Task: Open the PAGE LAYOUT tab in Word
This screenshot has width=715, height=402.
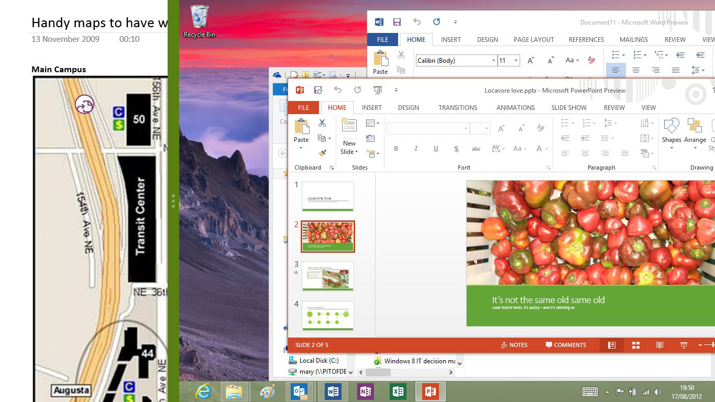Action: click(x=534, y=39)
